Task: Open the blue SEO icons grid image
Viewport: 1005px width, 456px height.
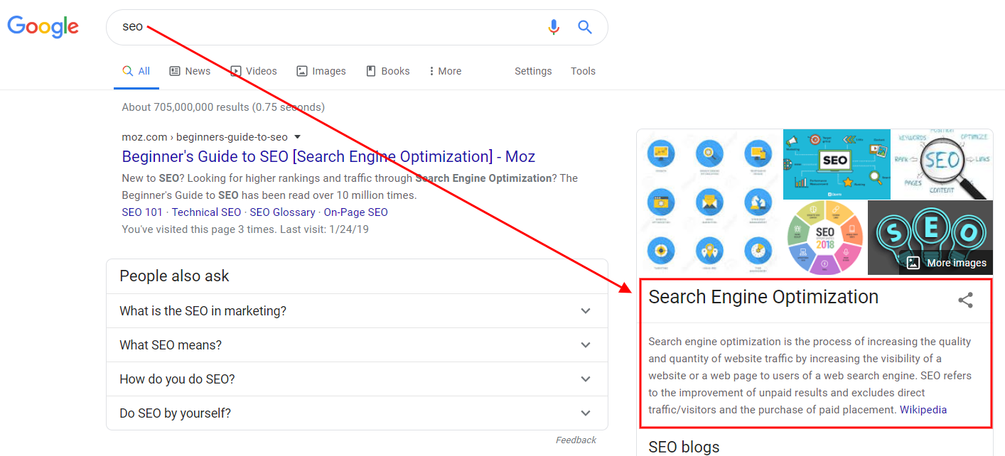Action: 709,202
